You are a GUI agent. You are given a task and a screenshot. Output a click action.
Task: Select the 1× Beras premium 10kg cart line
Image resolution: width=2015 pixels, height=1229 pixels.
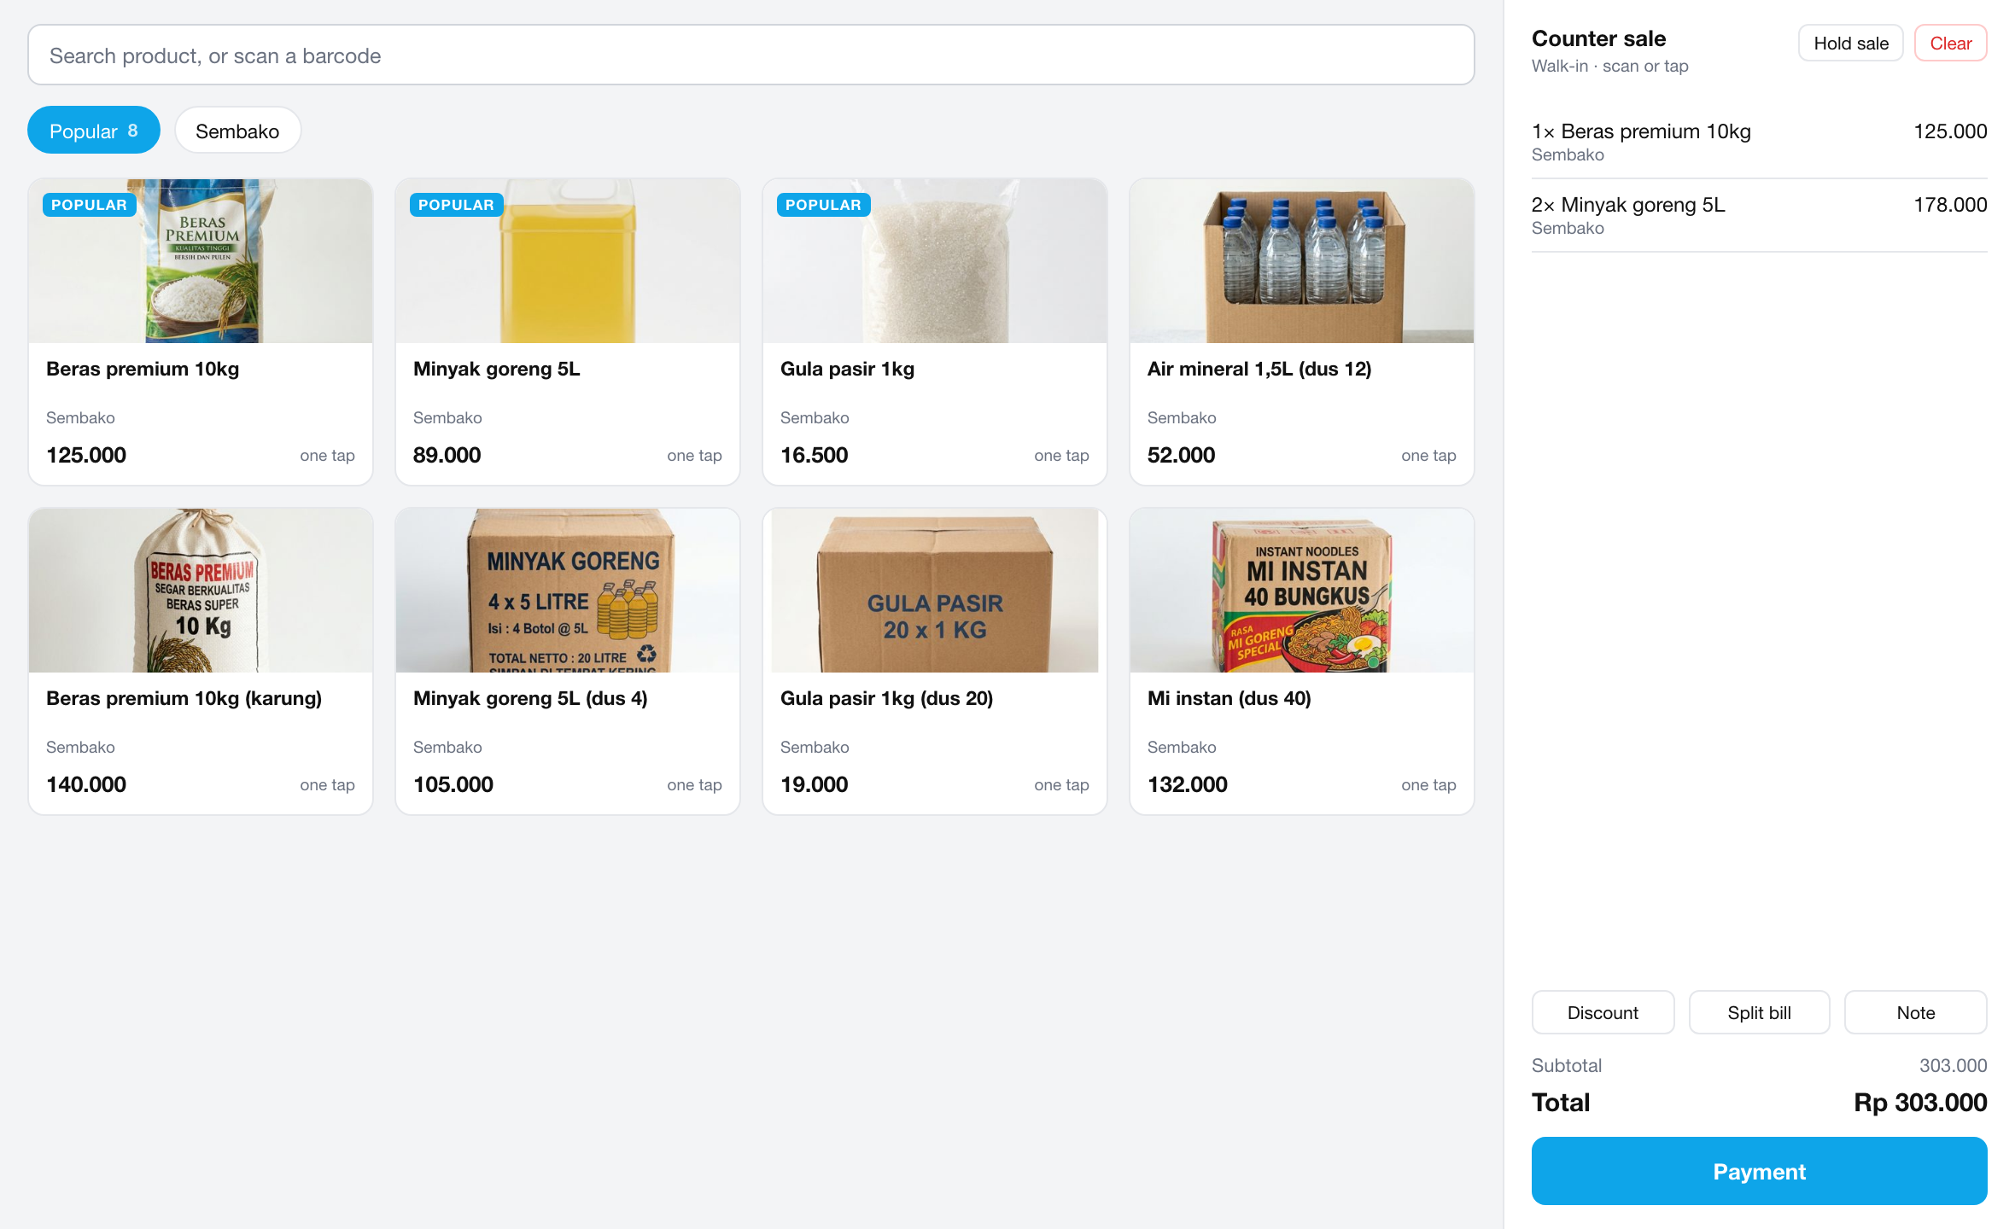1759,143
